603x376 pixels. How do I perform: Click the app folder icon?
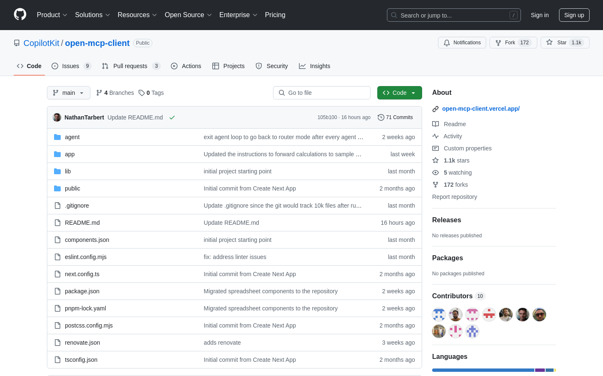point(57,154)
